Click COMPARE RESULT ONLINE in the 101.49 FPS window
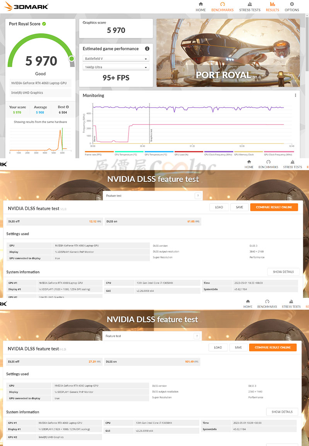309x446 pixels. pos(273,347)
